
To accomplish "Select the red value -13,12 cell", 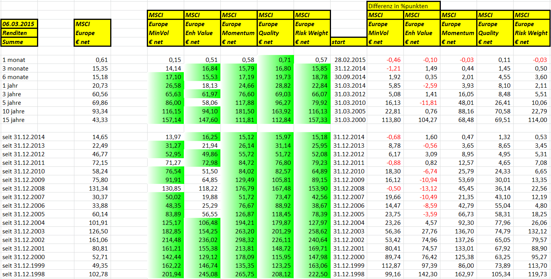I will 422,189.
